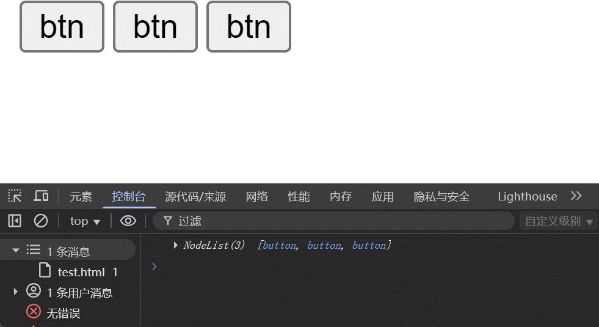
Task: Open the 源代码/来源 tab
Action: (x=195, y=196)
